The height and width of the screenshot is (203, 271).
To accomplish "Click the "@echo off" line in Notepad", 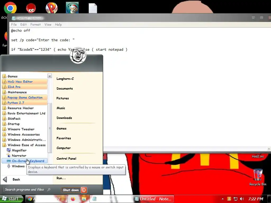I will [21, 31].
